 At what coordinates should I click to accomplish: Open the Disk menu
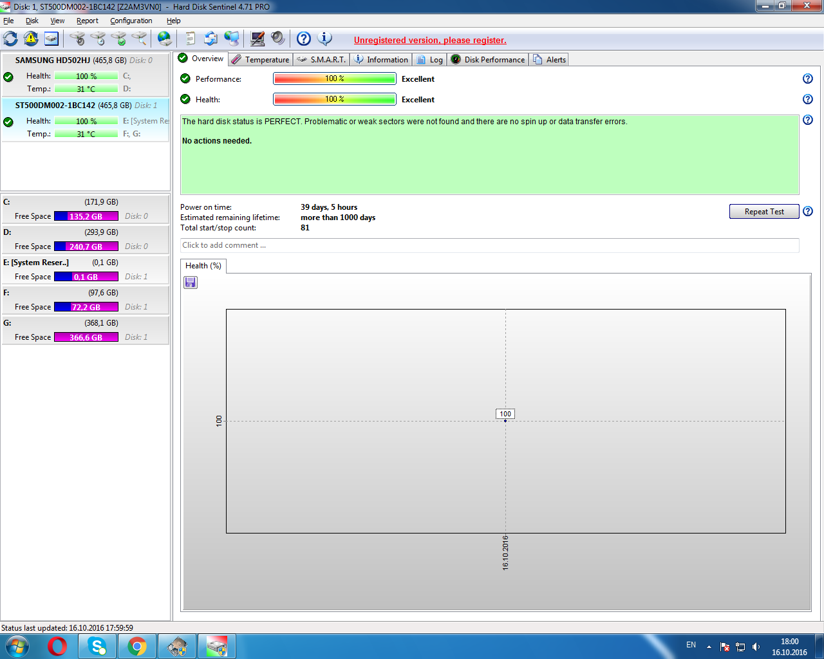32,21
